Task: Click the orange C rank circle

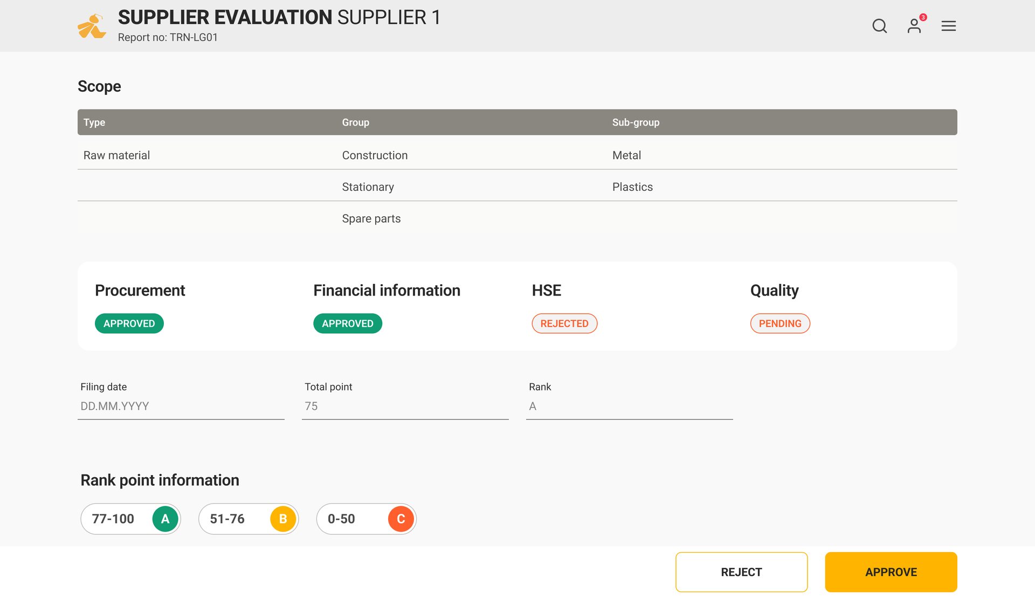Action: (x=401, y=519)
